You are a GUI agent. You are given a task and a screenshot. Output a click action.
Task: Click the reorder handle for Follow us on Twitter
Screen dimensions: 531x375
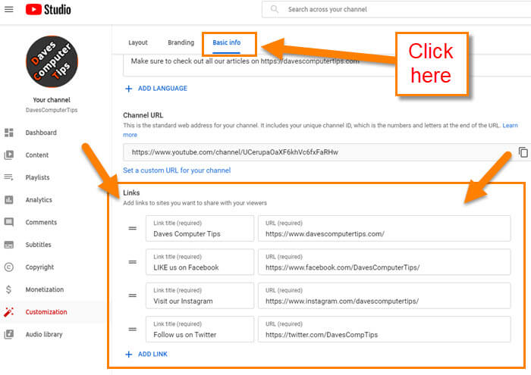(133, 329)
